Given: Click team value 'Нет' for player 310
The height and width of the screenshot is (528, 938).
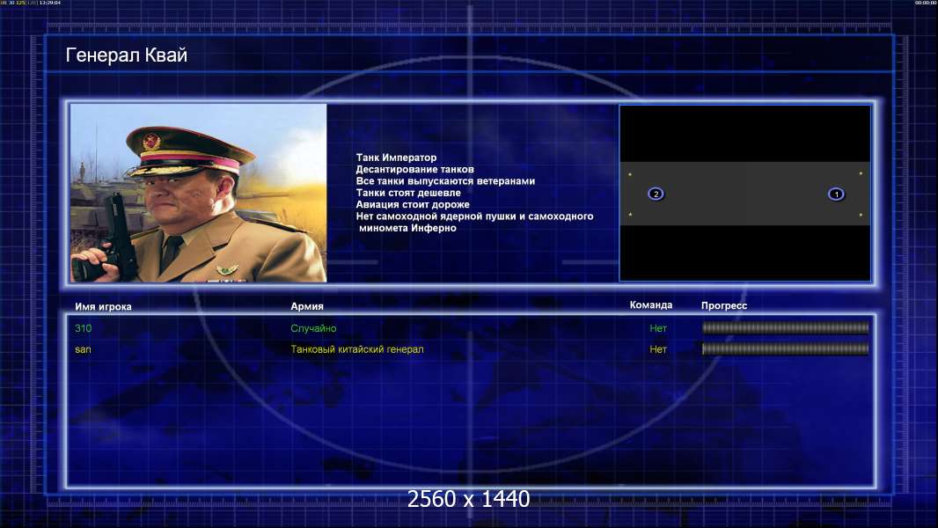Looking at the screenshot, I should tap(658, 327).
